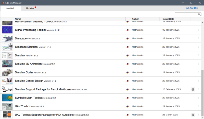Click the 25 February 2025 install date

click(171, 89)
